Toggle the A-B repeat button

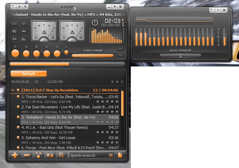(14, 24)
